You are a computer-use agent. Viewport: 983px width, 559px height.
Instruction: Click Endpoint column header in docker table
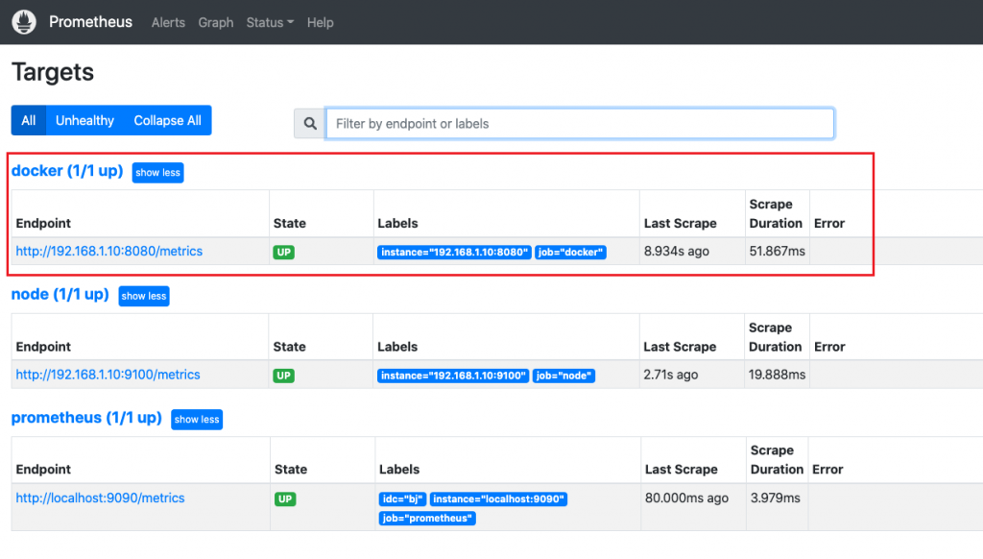pos(43,224)
